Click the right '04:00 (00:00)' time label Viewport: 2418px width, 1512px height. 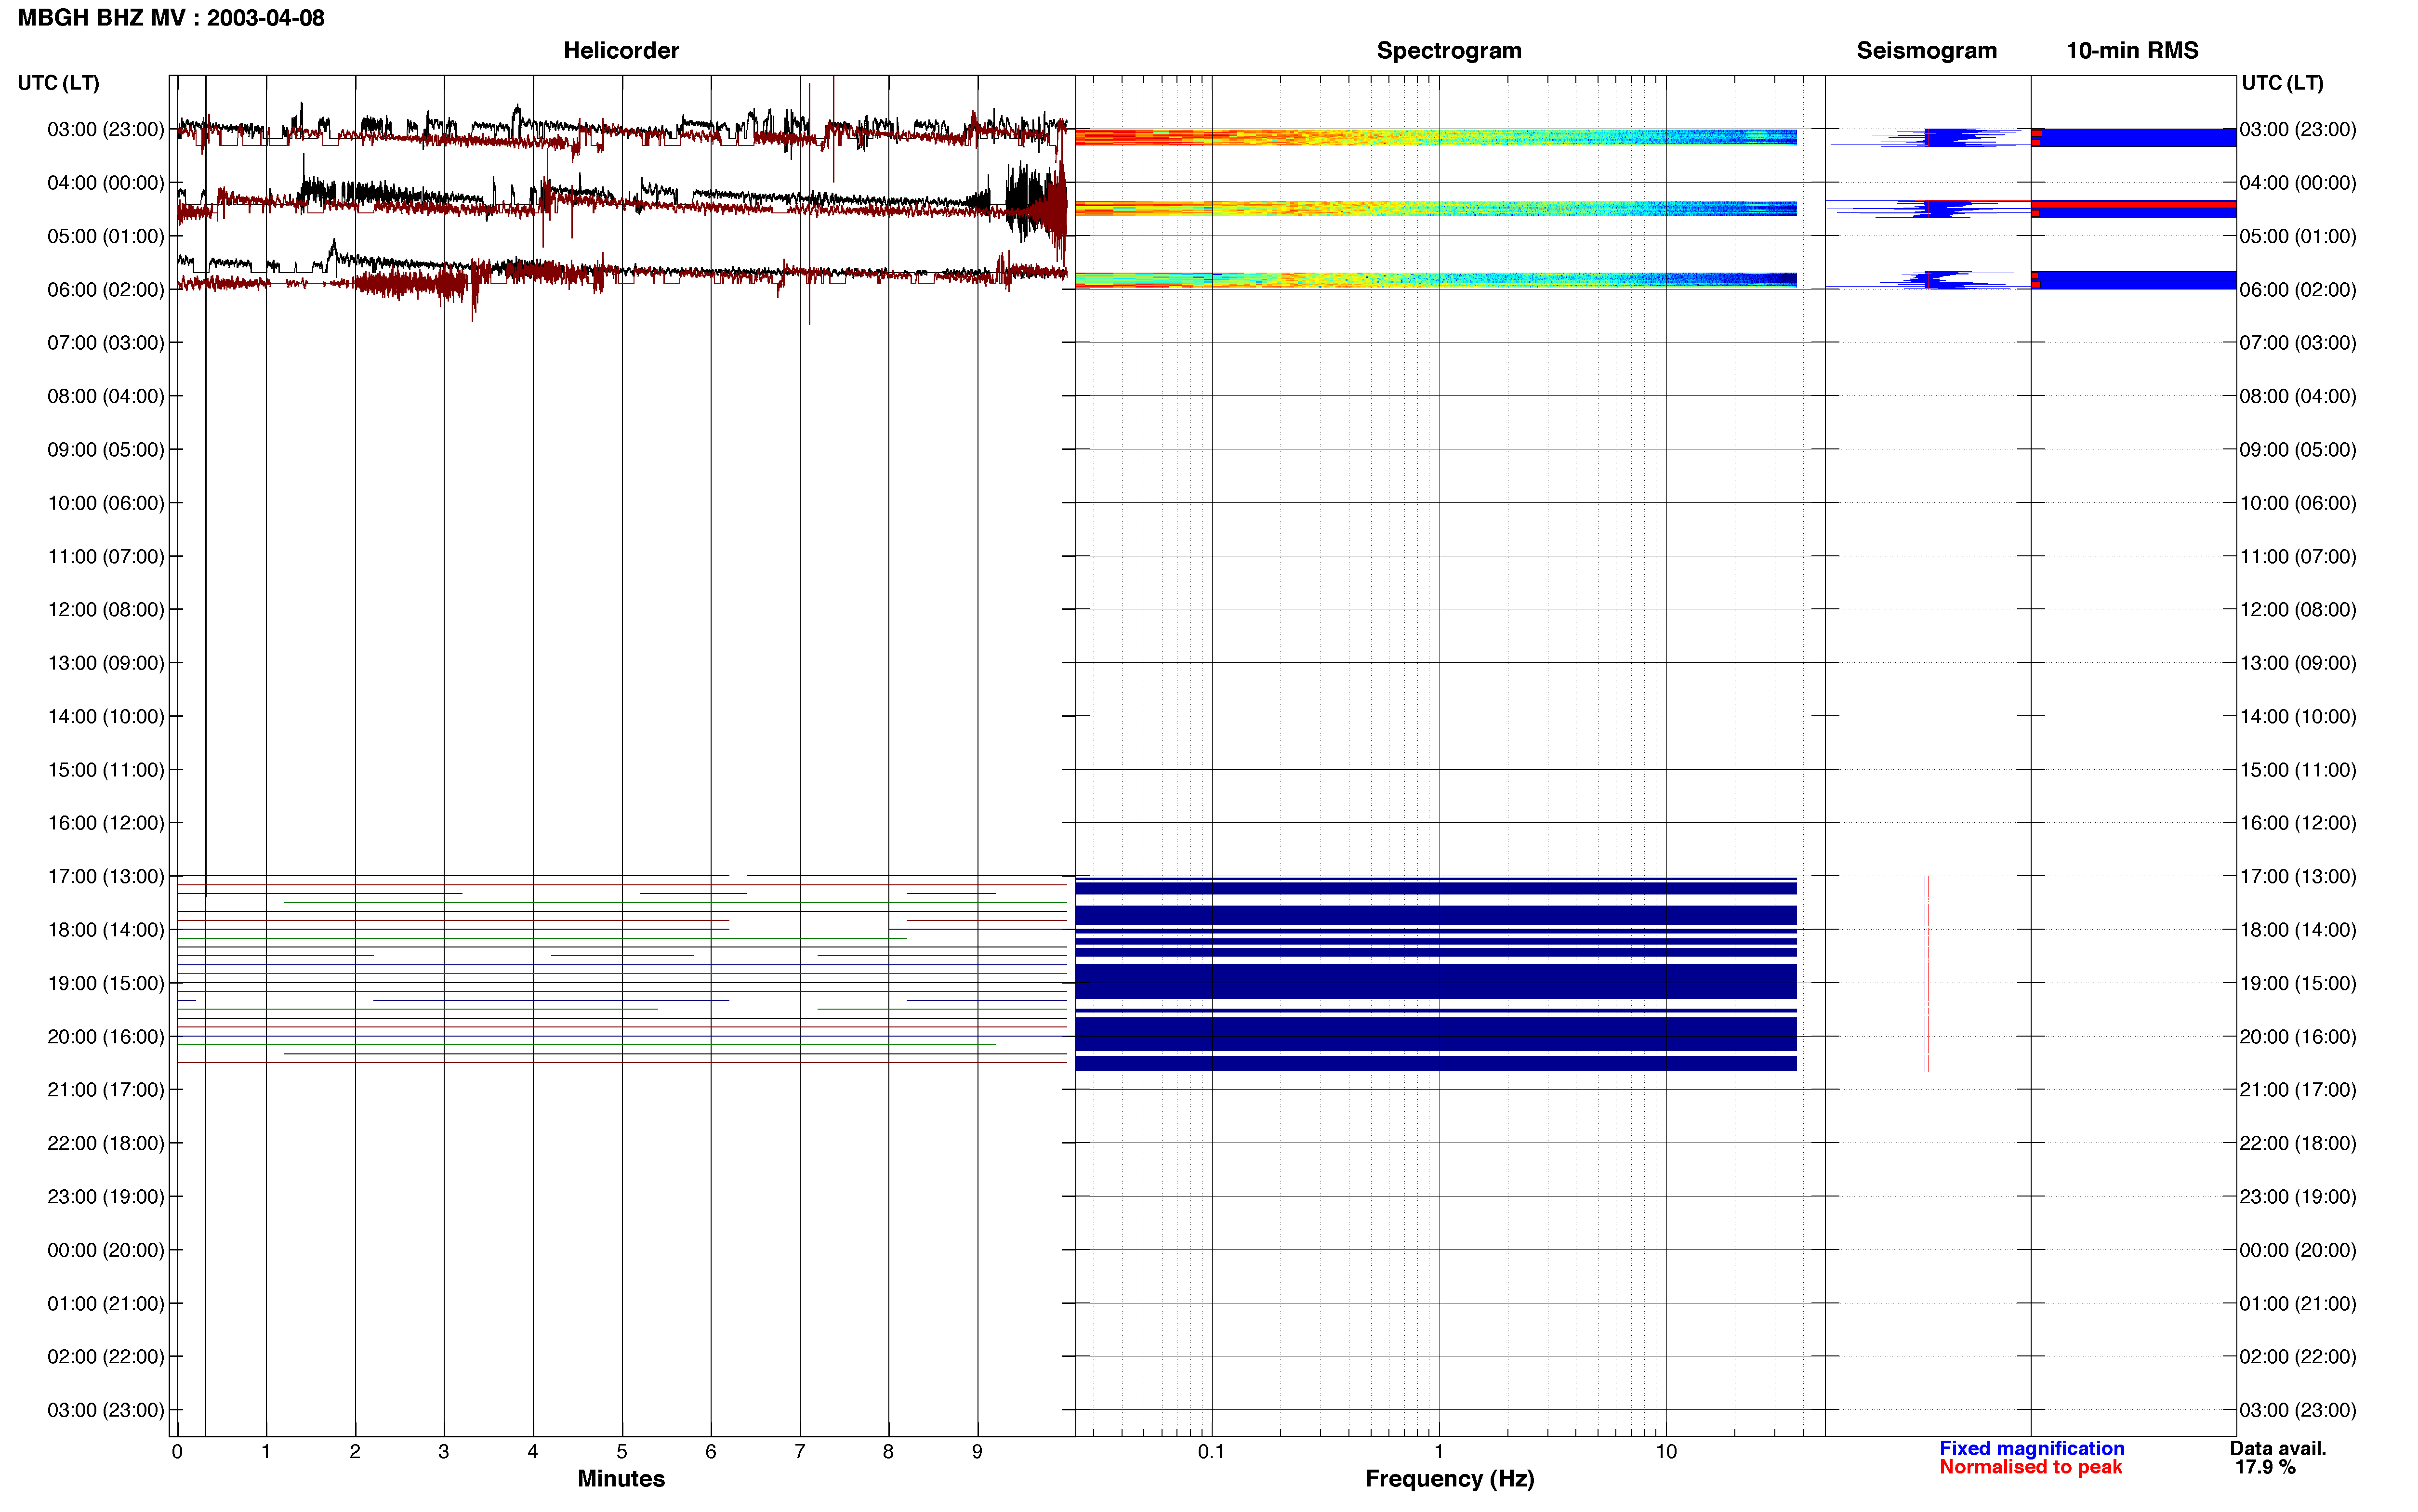[2297, 183]
